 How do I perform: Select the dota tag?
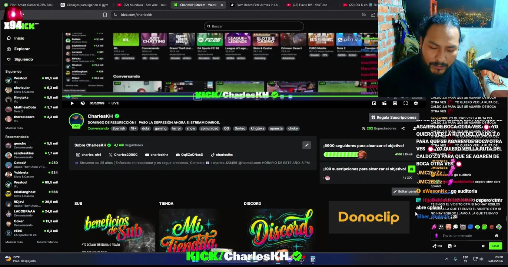[145, 128]
